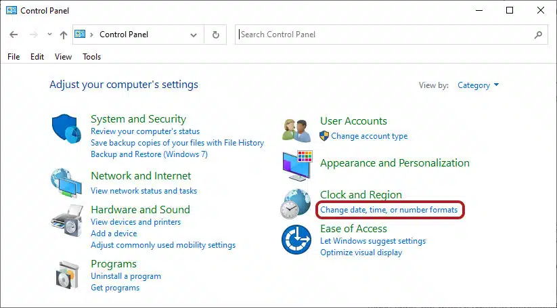
Task: Open the View by Category dropdown
Action: point(478,85)
